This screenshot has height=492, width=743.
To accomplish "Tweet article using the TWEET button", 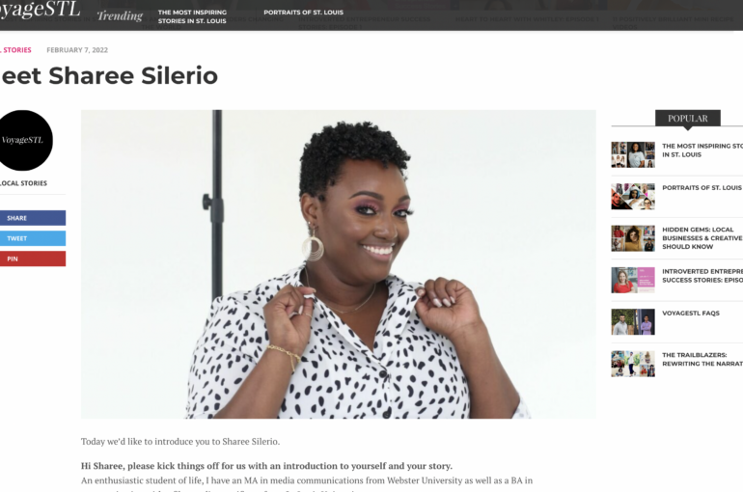I will click(x=33, y=238).
